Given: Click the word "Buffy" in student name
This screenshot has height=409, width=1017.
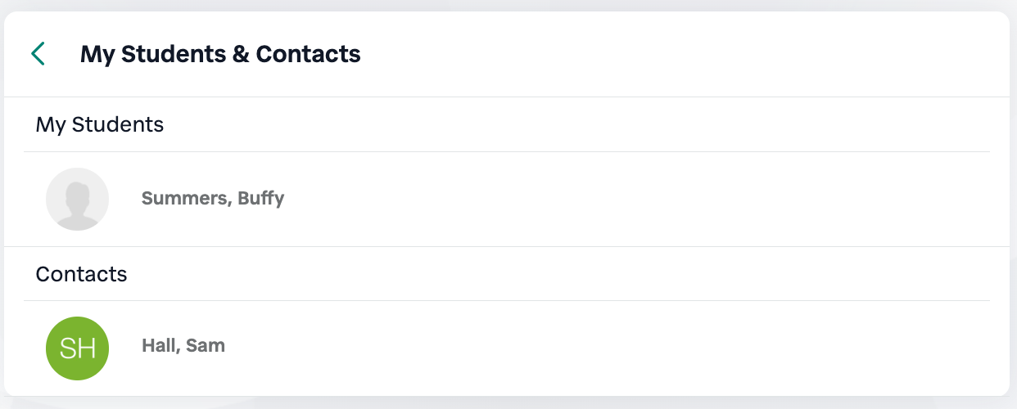Looking at the screenshot, I should click(261, 199).
